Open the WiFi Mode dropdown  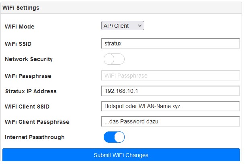point(122,26)
